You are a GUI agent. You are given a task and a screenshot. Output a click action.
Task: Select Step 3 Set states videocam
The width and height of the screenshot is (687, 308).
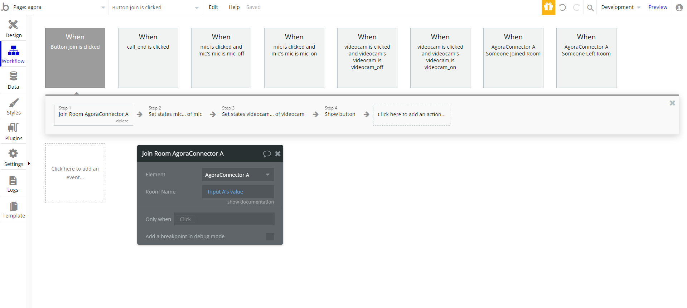263,112
